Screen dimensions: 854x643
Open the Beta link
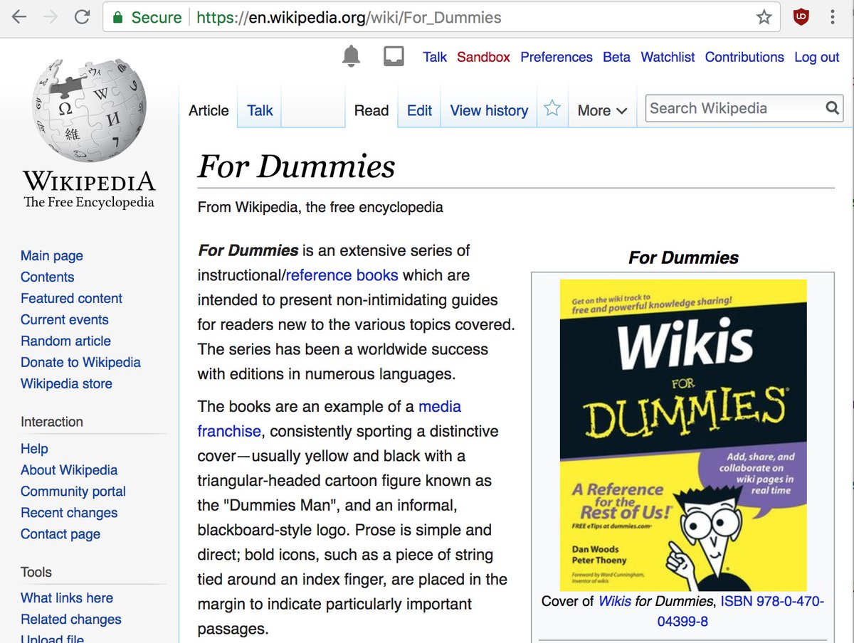[x=616, y=57]
